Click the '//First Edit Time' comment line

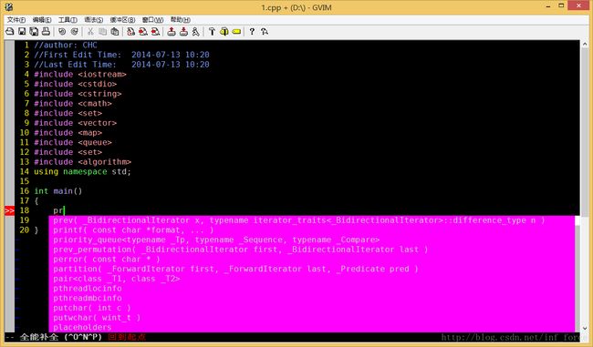(x=121, y=55)
